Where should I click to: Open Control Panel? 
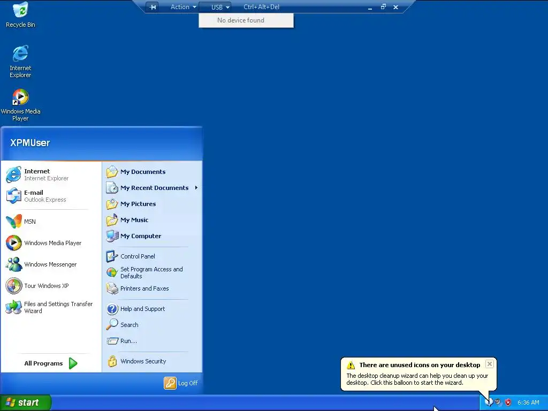point(153,256)
